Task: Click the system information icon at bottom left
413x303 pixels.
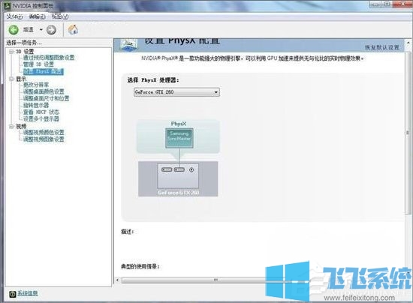Action: point(12,294)
